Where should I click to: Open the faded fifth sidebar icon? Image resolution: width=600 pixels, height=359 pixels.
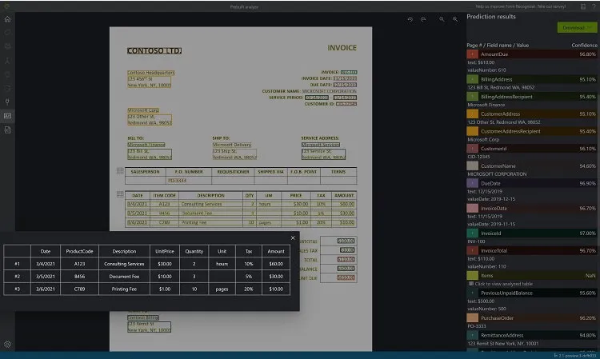point(8,74)
